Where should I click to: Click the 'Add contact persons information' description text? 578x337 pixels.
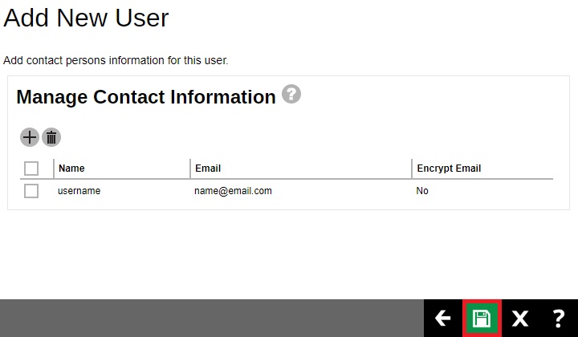point(116,60)
